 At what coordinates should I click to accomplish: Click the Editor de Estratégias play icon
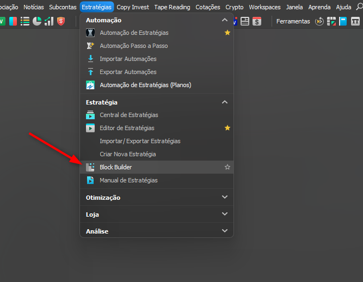(90, 128)
